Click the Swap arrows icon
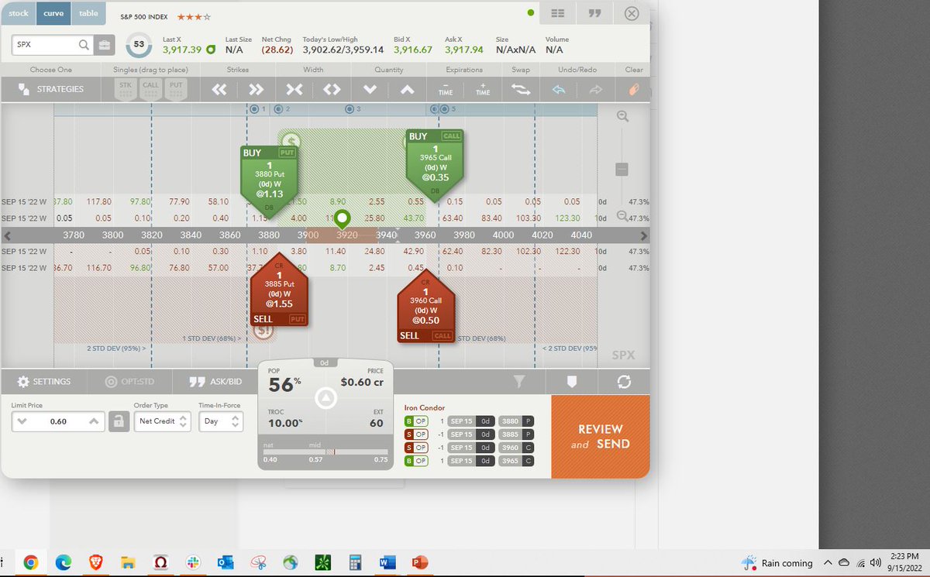 click(521, 89)
